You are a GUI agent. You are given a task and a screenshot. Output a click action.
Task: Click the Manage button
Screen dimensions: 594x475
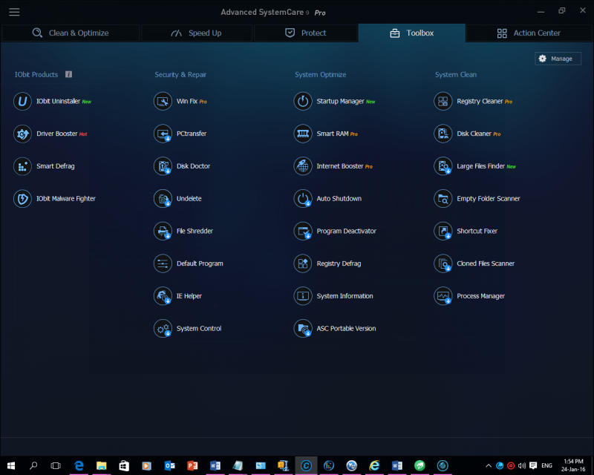pos(558,59)
